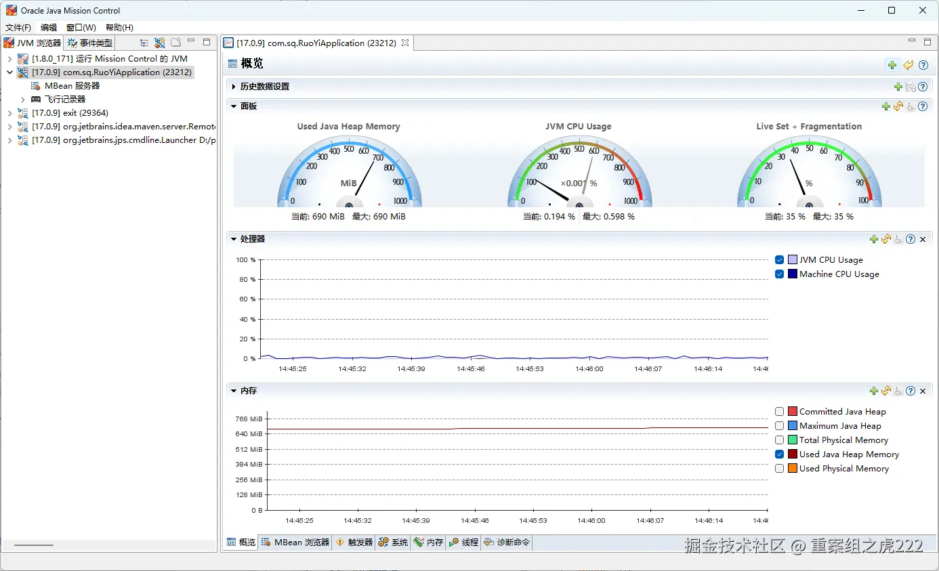Expand the 飞行记录器 tree node
Image resolution: width=939 pixels, height=571 pixels.
click(22, 100)
